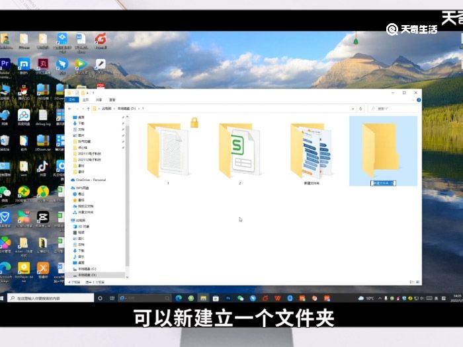The width and height of the screenshot is (463, 347).
Task: Open Photoshop from the taskbar
Action: (228, 298)
